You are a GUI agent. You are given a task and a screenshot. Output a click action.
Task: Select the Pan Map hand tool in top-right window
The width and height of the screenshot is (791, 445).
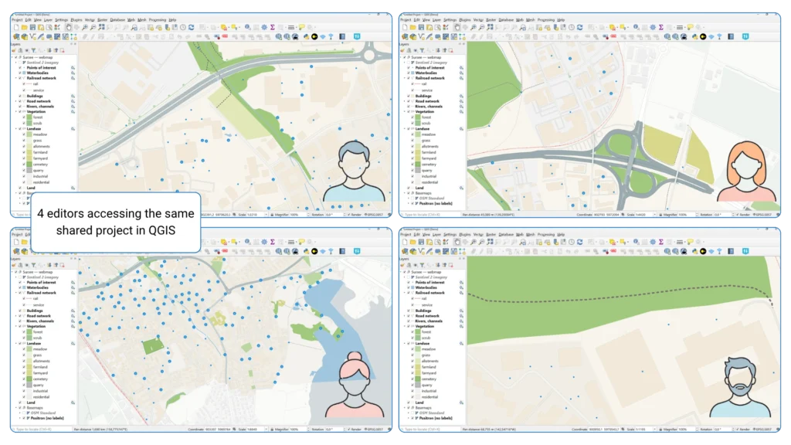pos(457,27)
